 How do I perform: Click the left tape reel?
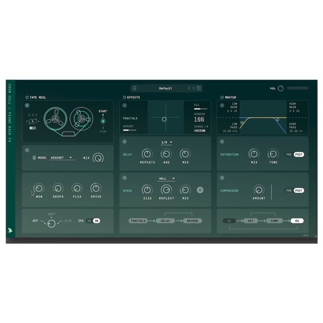(55, 119)
